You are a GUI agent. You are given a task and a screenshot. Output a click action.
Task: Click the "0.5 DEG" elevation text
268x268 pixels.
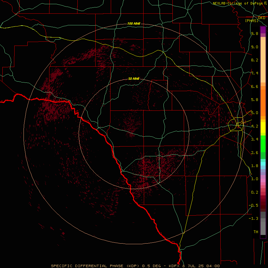(152, 266)
